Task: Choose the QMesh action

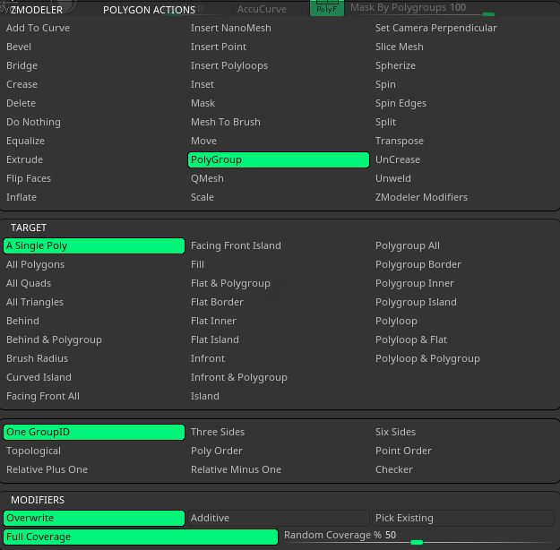Action: pos(207,178)
